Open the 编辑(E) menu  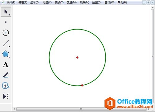pos(23,2)
